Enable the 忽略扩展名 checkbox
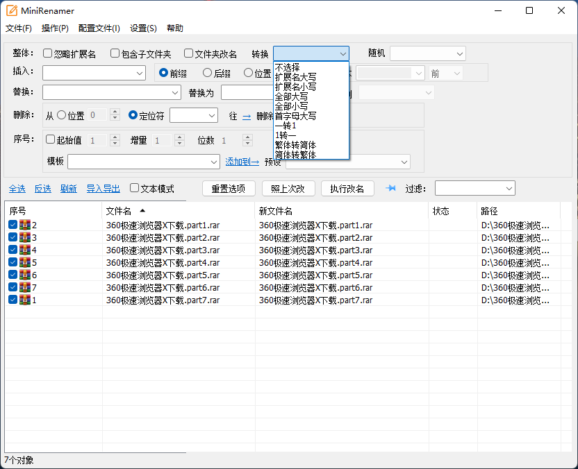Viewport: 578px width, 469px height. point(48,53)
